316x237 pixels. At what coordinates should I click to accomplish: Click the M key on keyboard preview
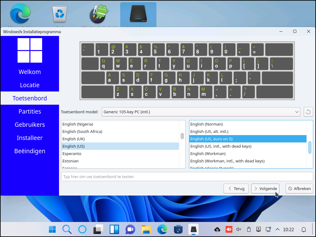[206, 92]
